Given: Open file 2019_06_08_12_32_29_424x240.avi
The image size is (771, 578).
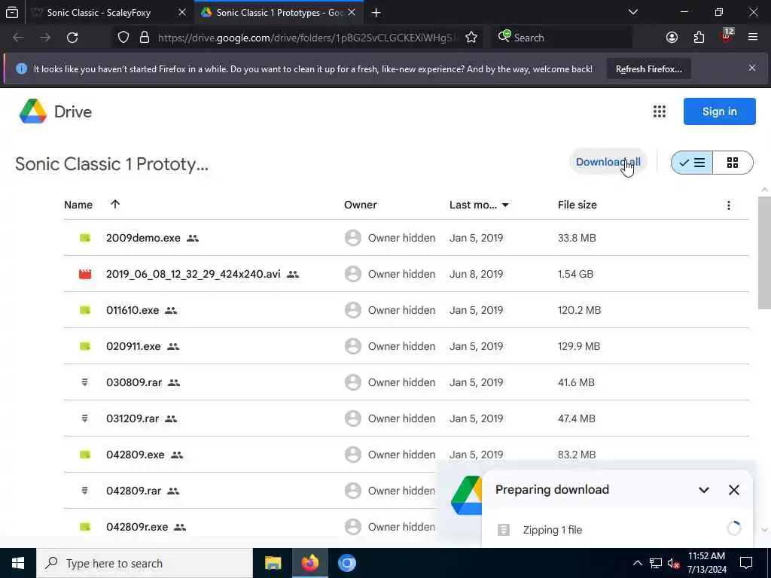Looking at the screenshot, I should coord(194,274).
